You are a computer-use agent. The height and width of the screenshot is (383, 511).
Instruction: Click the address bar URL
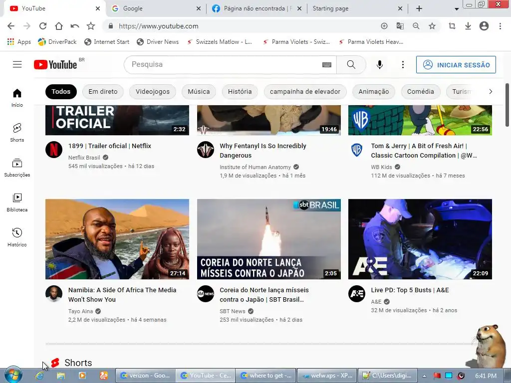point(158,26)
